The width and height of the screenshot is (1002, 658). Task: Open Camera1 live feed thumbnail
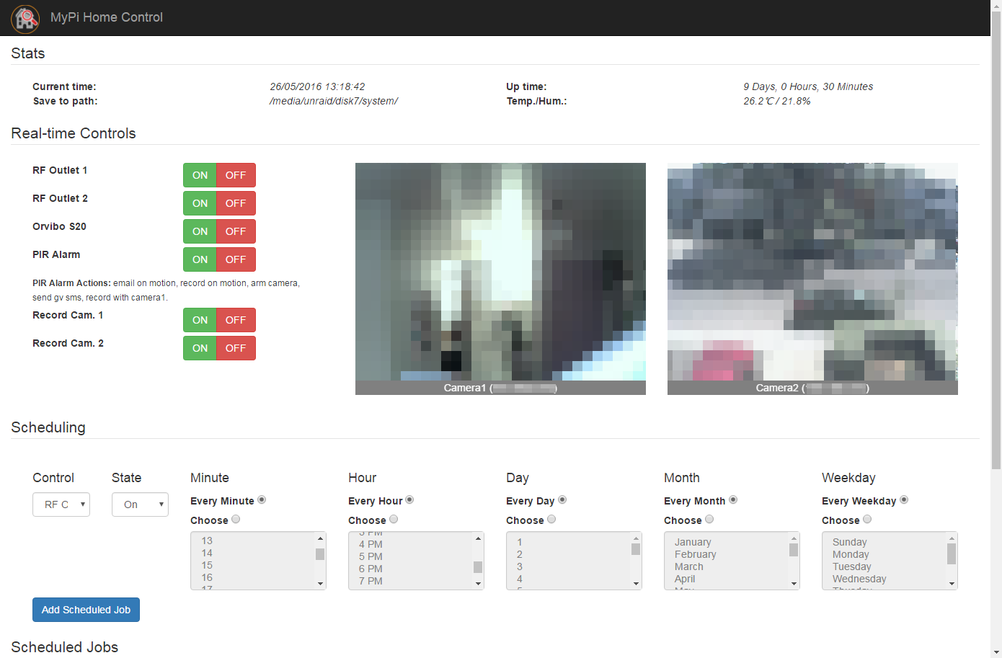pos(500,278)
